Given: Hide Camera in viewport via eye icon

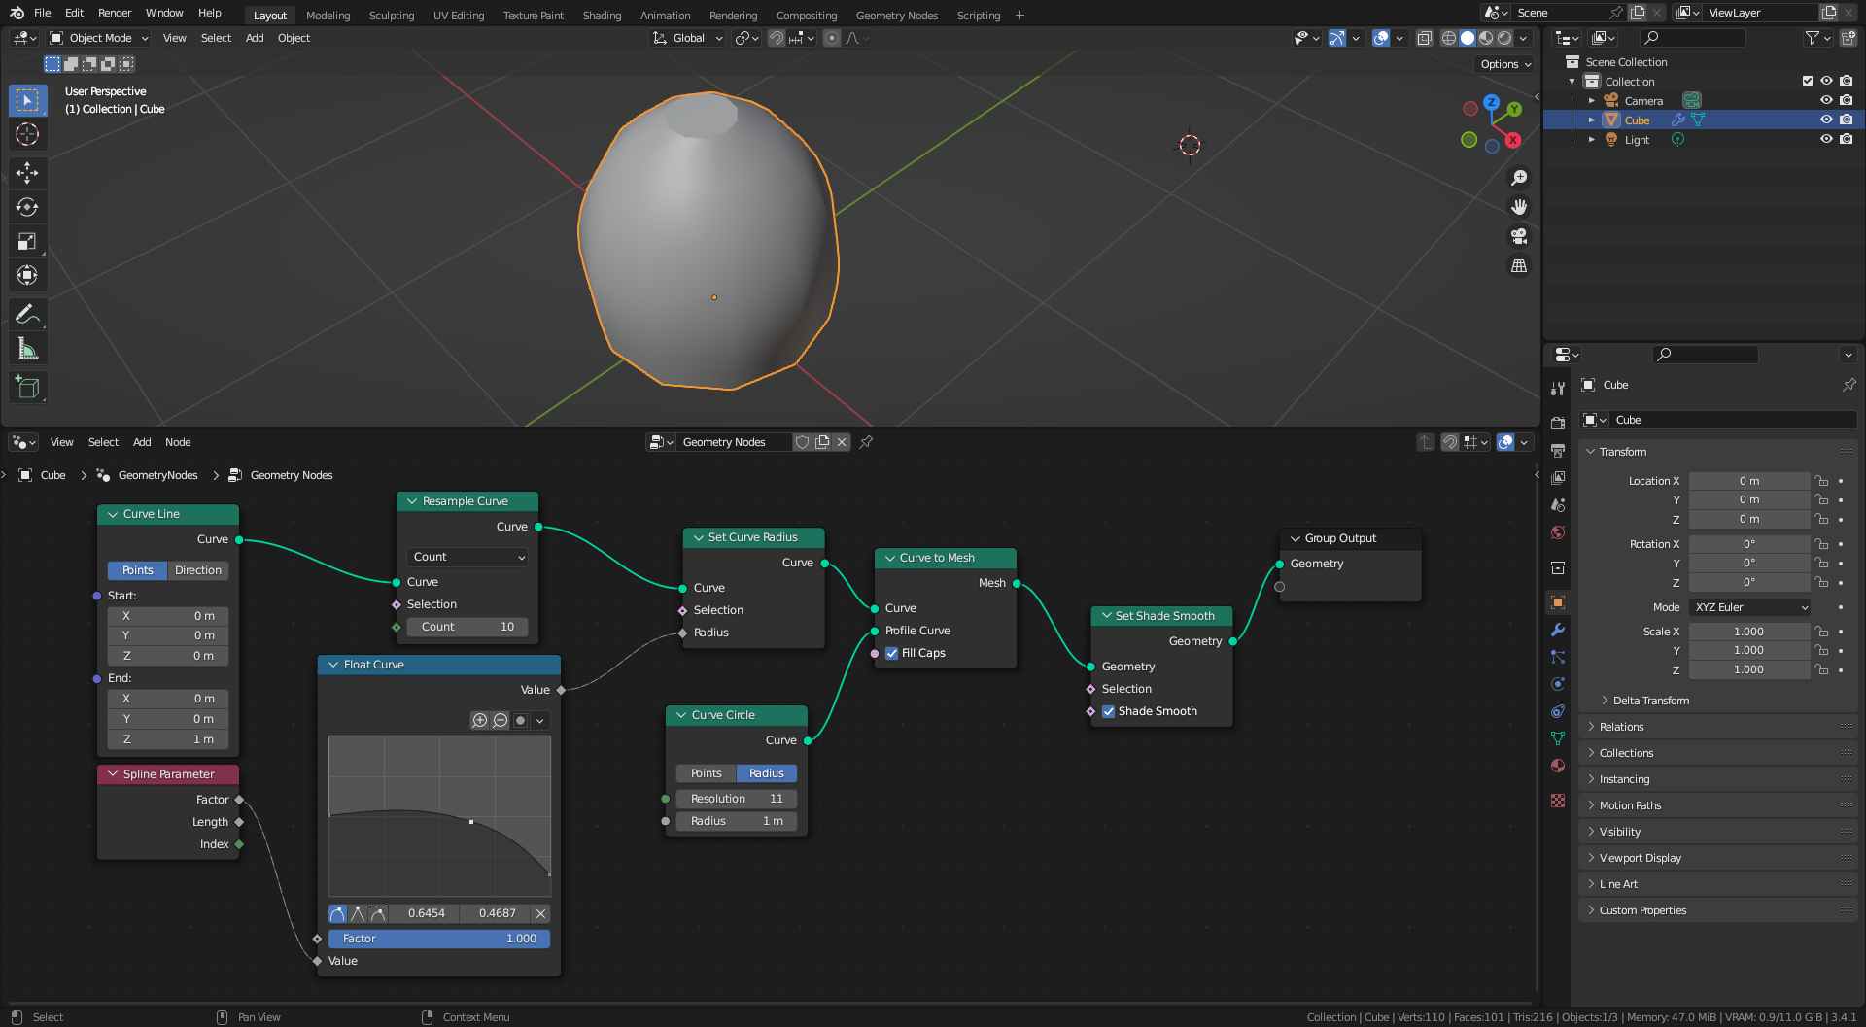Looking at the screenshot, I should (1826, 100).
